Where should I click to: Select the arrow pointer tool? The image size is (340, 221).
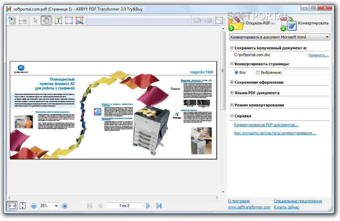36,20
